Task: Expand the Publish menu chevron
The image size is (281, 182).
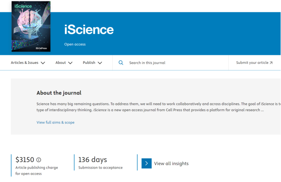Action: click(100, 63)
